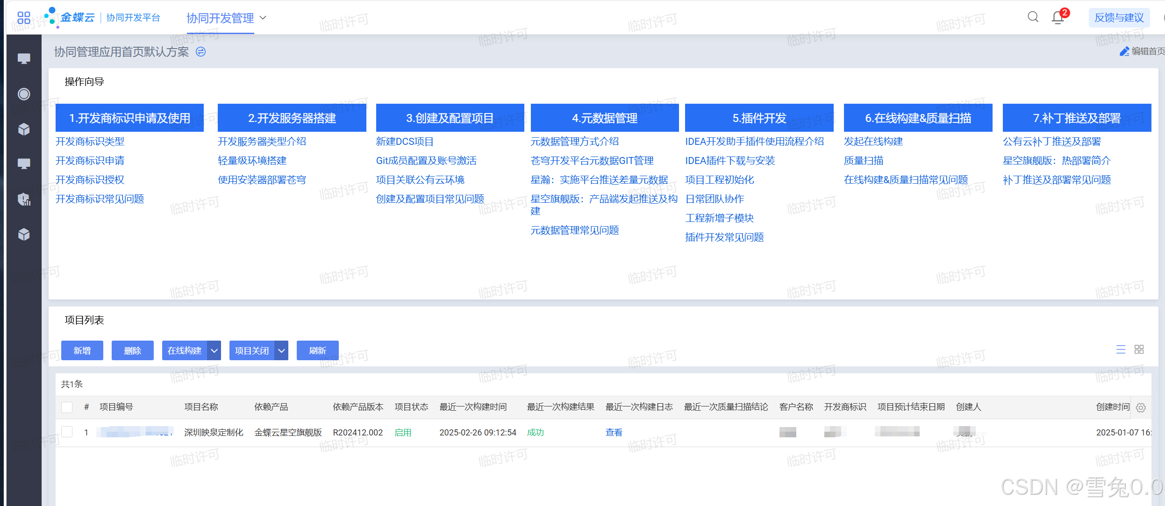This screenshot has width=1165, height=506.
Task: Open the 开发商标识申请 link
Action: pyautogui.click(x=90, y=161)
